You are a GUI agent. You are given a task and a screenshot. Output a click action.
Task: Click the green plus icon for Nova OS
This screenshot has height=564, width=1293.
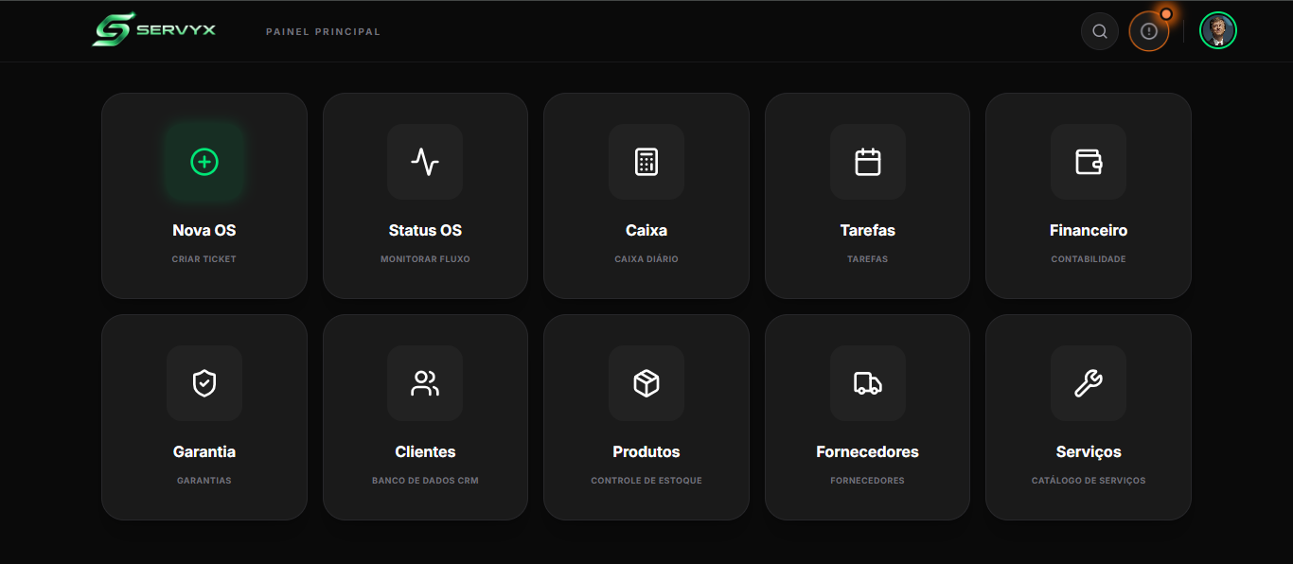204,162
